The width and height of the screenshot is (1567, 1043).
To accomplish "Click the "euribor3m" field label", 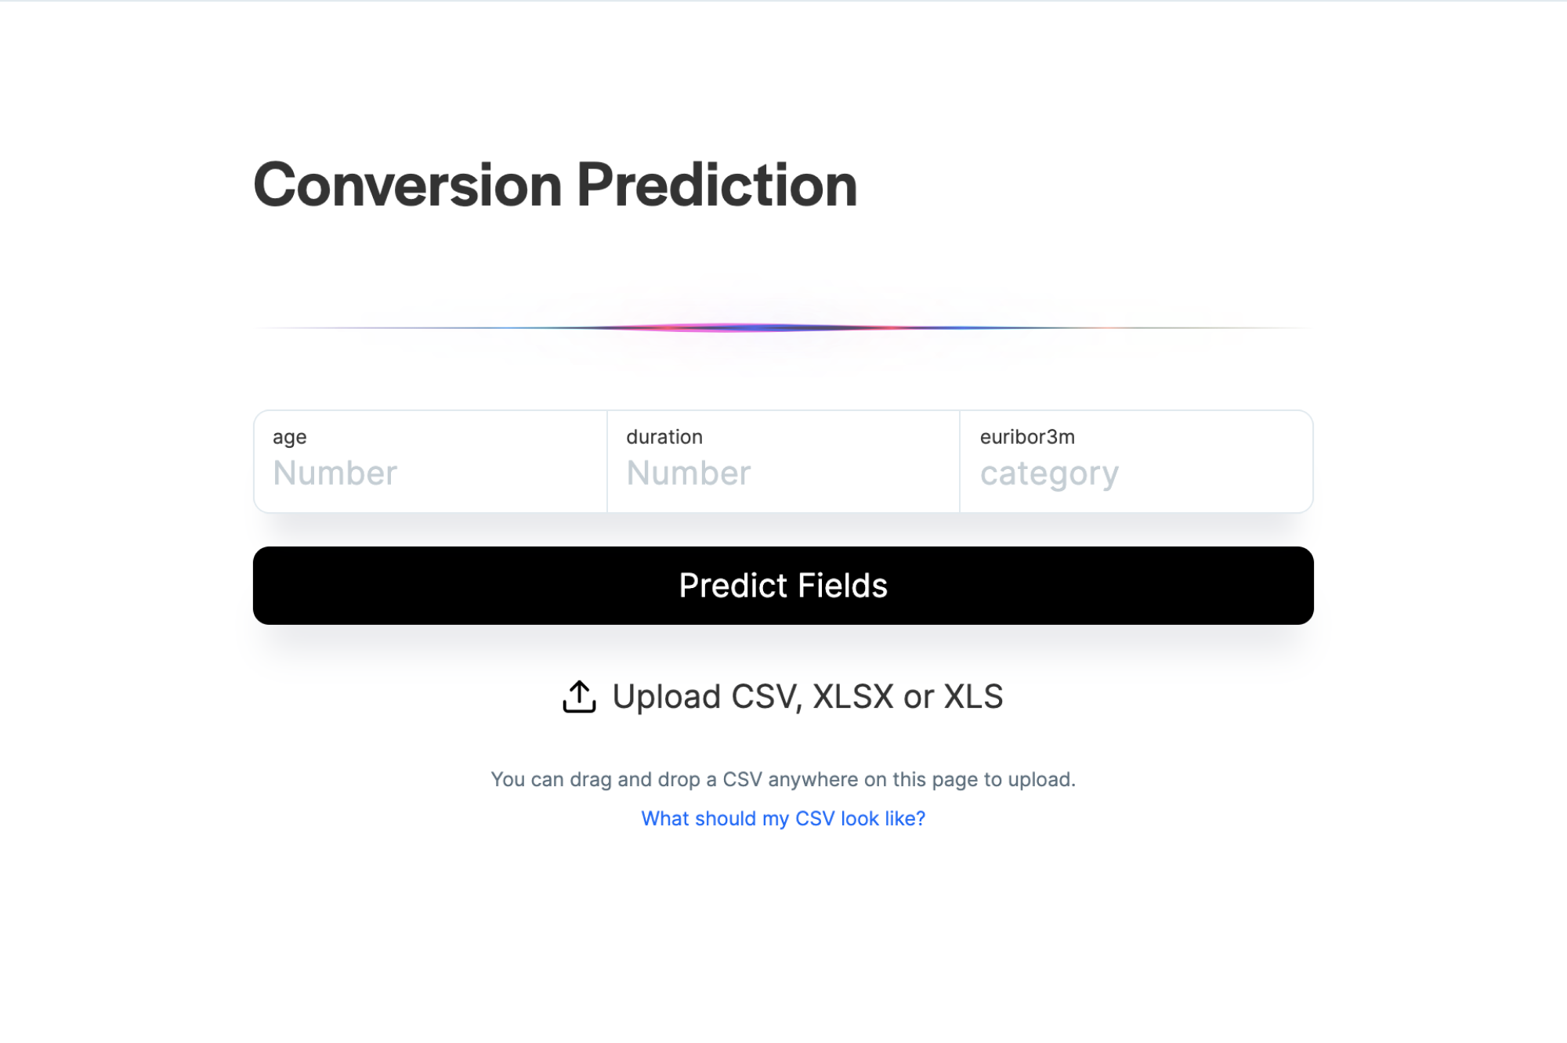I will (x=1026, y=437).
